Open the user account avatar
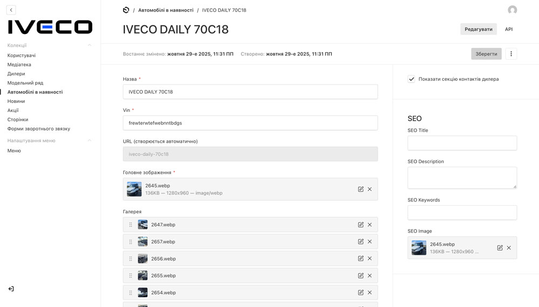539x307 pixels. (512, 10)
